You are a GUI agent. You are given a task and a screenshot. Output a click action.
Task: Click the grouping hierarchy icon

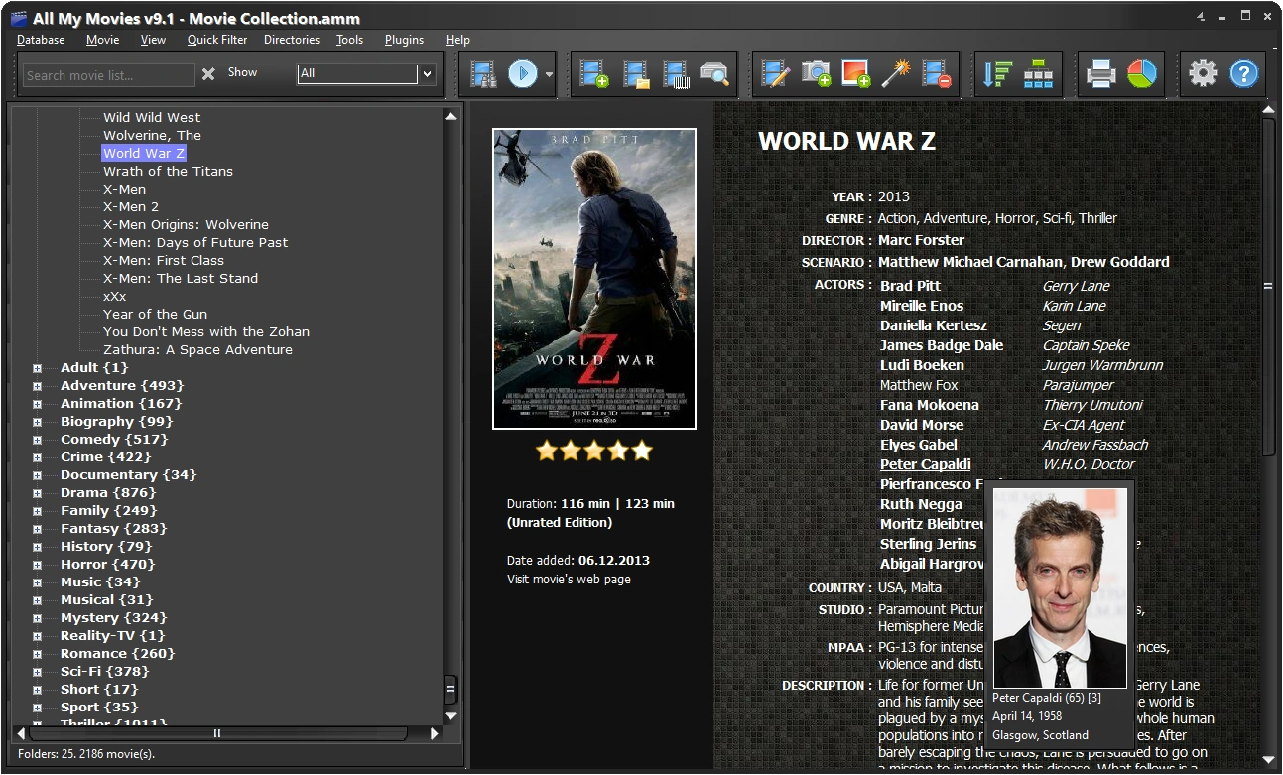click(1038, 74)
